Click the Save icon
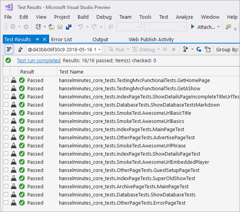240x212 pixels. pyautogui.click(x=60, y=27)
